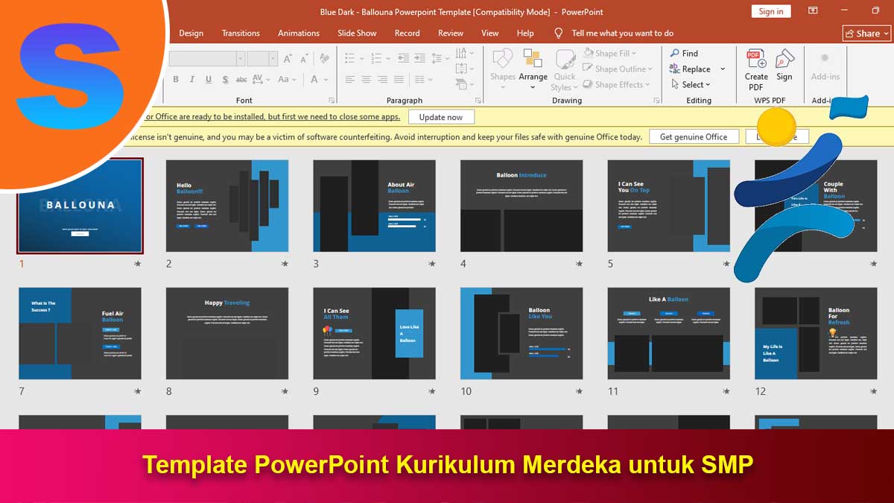Open the View tab

[x=490, y=33]
